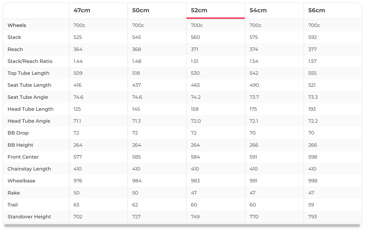Click the 52cm Stack value 560

195,37
